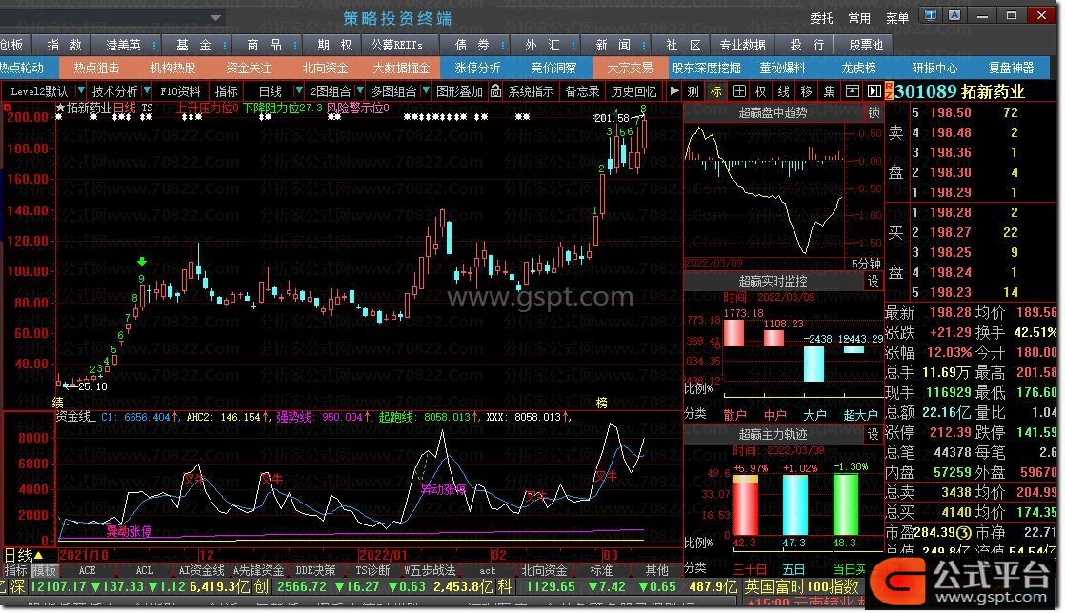Click the blue A icon in title bar
This screenshot has height=613, width=1065.
pyautogui.click(x=954, y=15)
